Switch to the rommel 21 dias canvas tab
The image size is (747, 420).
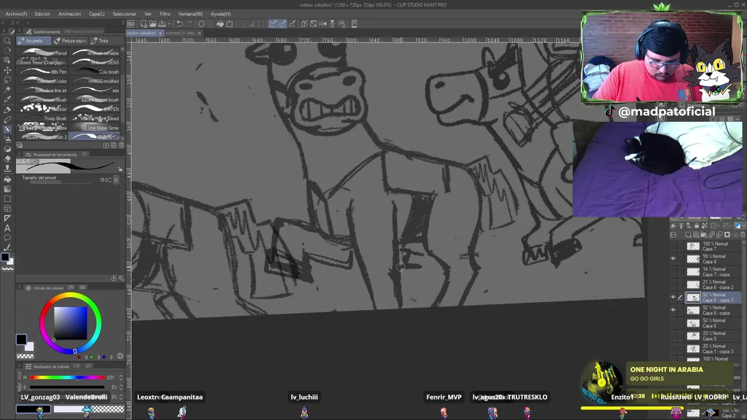pyautogui.click(x=180, y=33)
